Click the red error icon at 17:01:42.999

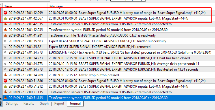tap(5, 13)
